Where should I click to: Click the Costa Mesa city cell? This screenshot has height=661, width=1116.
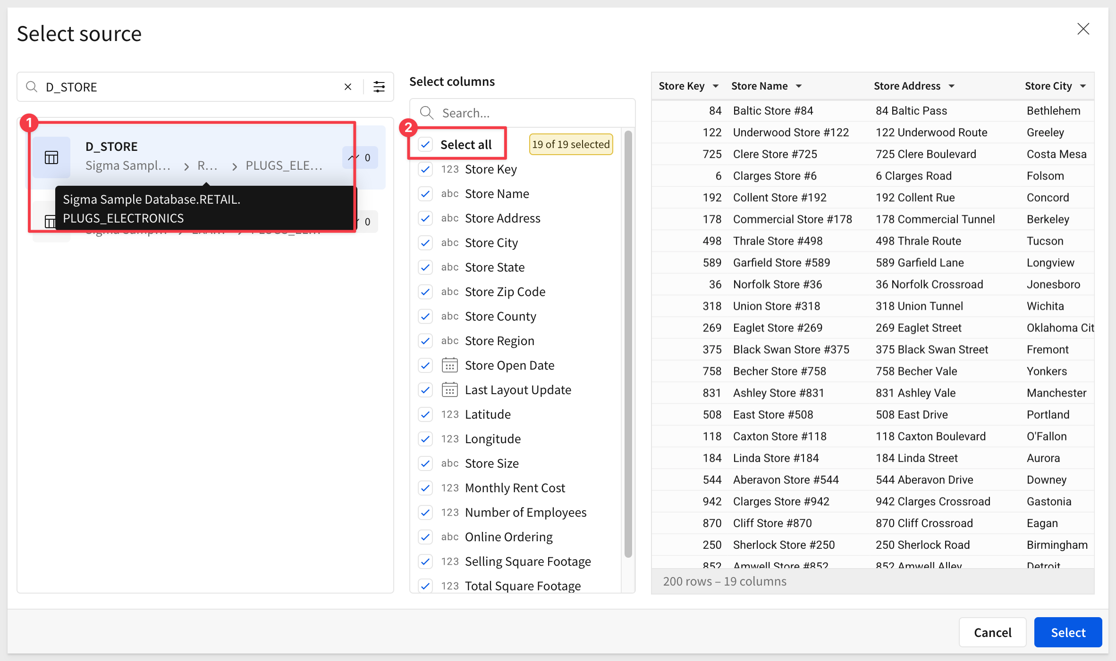click(1057, 154)
